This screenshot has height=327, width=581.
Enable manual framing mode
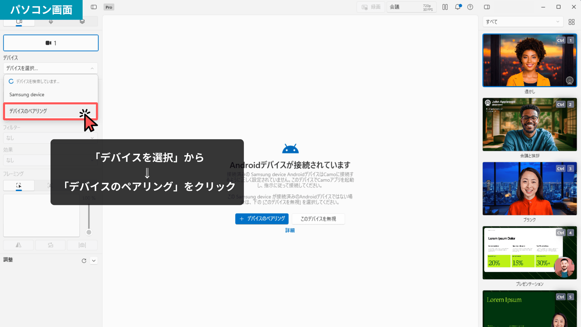point(19,185)
